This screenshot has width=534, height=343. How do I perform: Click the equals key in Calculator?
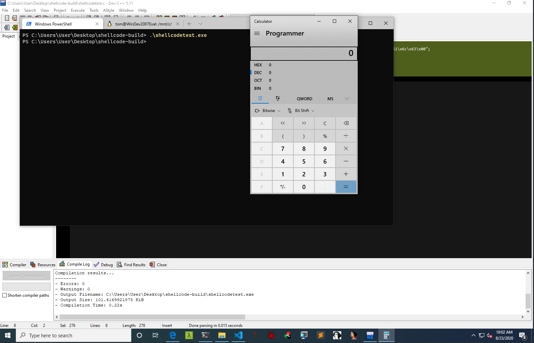click(346, 187)
